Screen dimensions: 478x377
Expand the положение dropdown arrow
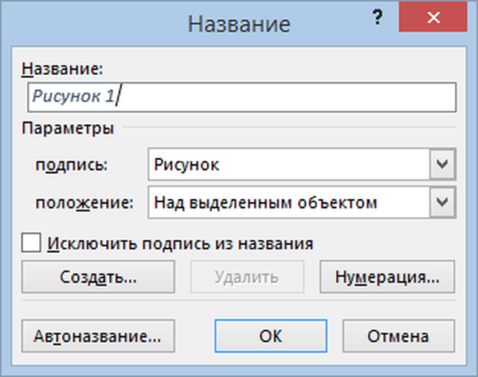tap(442, 203)
